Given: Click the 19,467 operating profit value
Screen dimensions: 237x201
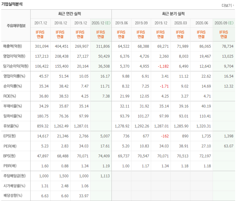Looking at the screenshot, I should pyautogui.click(x=205, y=56).
